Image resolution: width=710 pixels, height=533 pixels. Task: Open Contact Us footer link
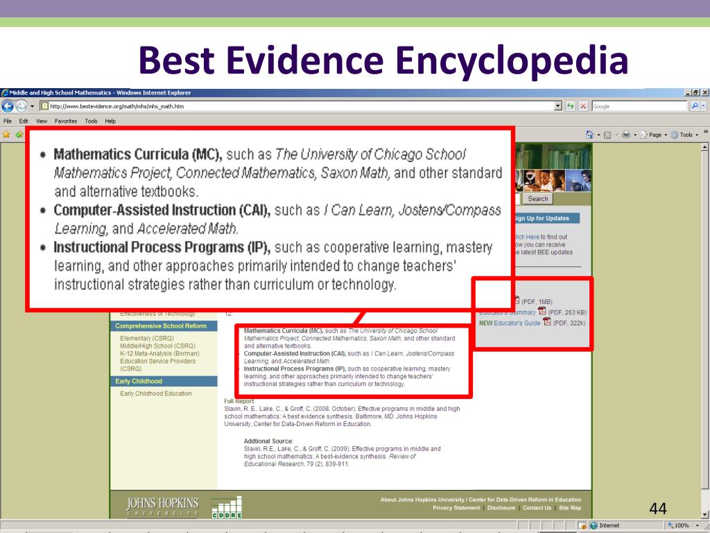point(537,507)
